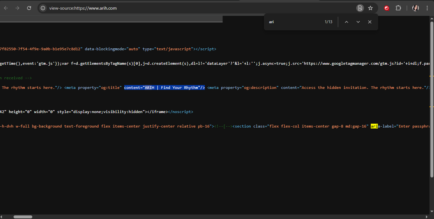
Task: Jump to previous find result
Action: coord(346,22)
